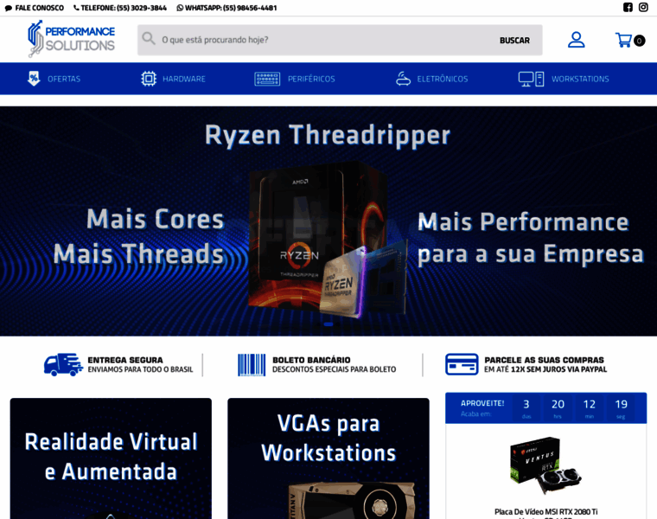
Task: Focus the product search input field
Action: [324, 40]
